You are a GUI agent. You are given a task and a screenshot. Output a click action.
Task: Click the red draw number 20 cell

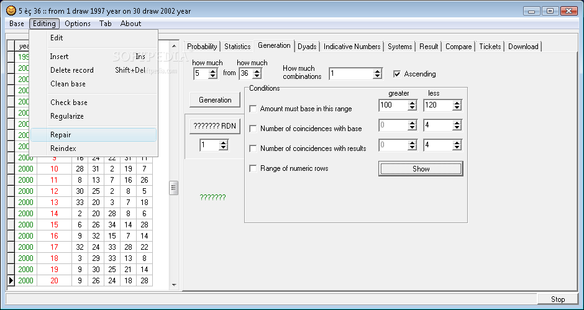click(x=55, y=281)
